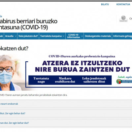
Task: Expand the first Zer egin behar dut? row
Action: click(x=66, y=113)
